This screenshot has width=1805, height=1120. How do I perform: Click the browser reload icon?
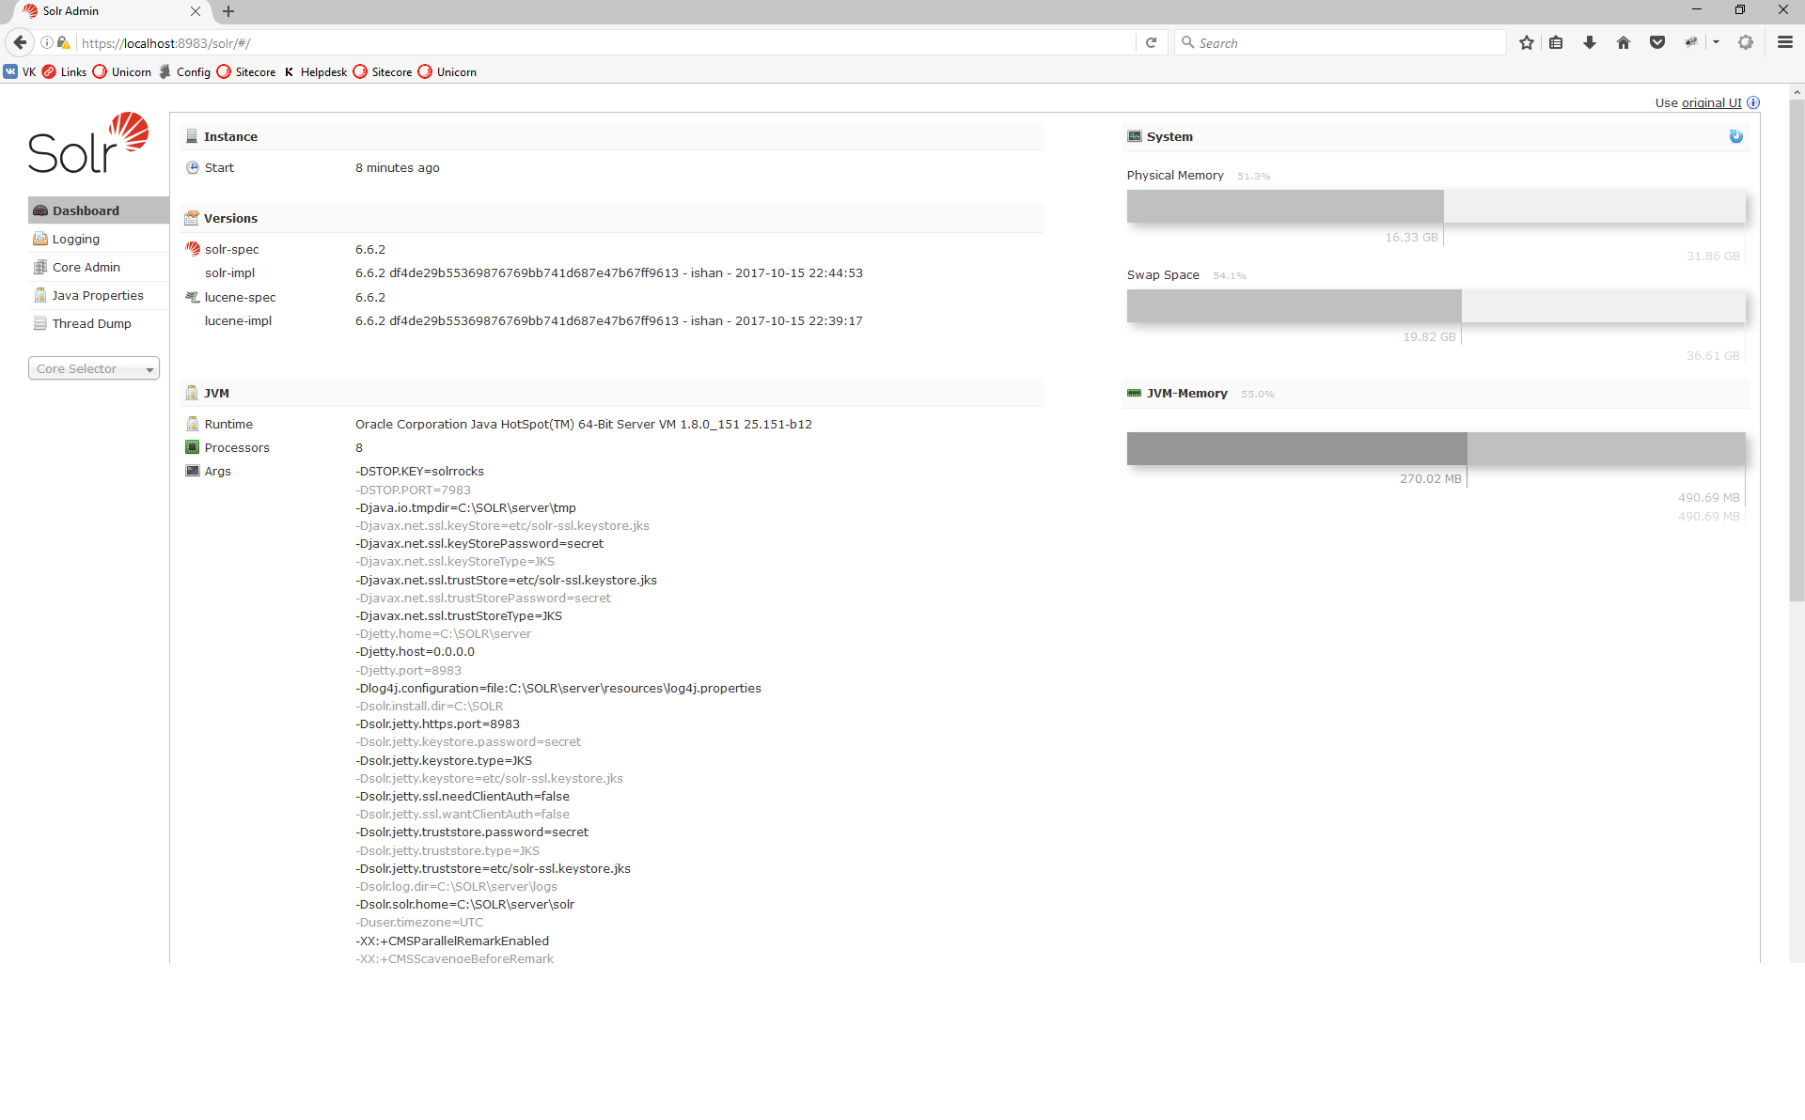1151,42
